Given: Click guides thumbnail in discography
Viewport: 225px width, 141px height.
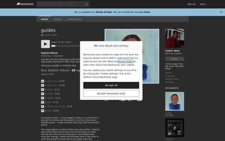Looking at the screenshot, I should pos(175,102).
